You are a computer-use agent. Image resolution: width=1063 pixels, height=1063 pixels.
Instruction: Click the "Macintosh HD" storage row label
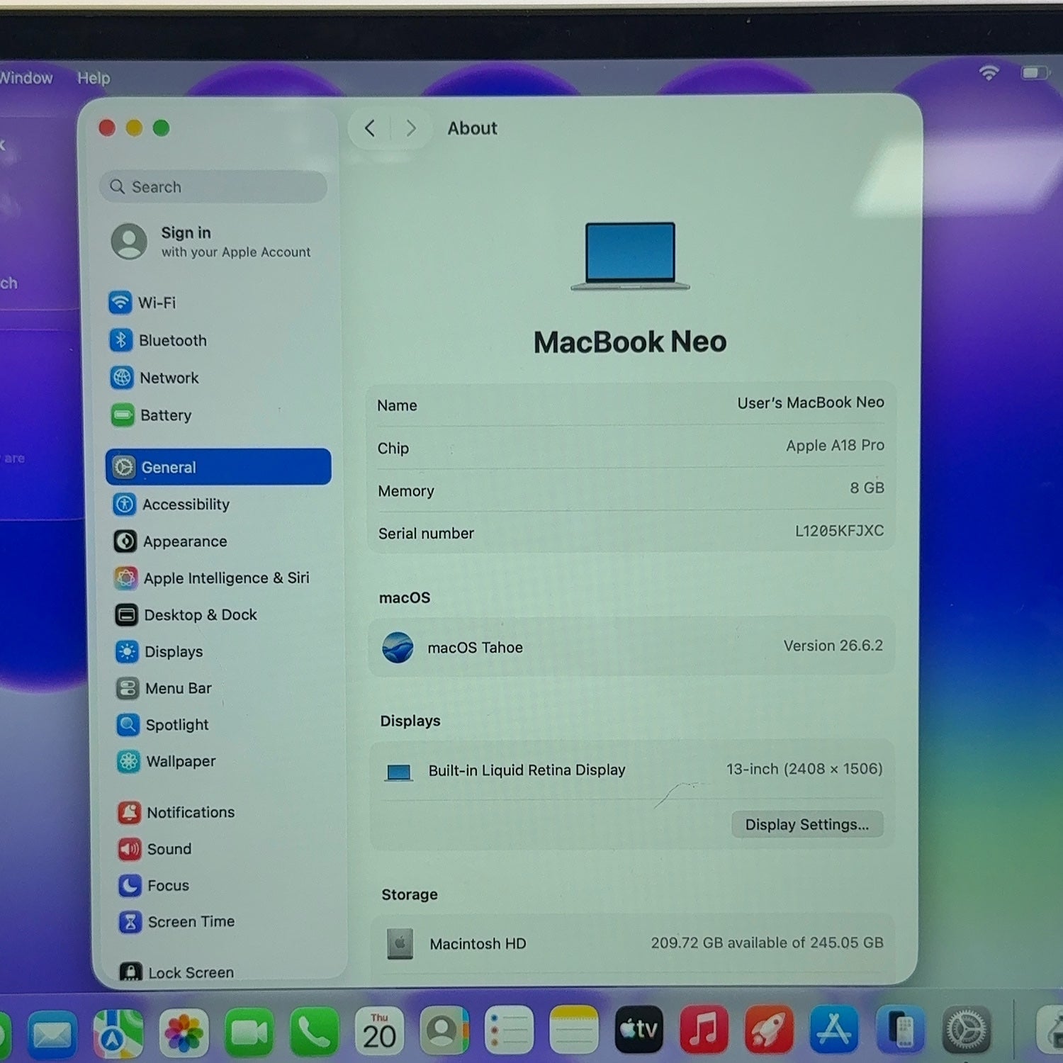(478, 944)
